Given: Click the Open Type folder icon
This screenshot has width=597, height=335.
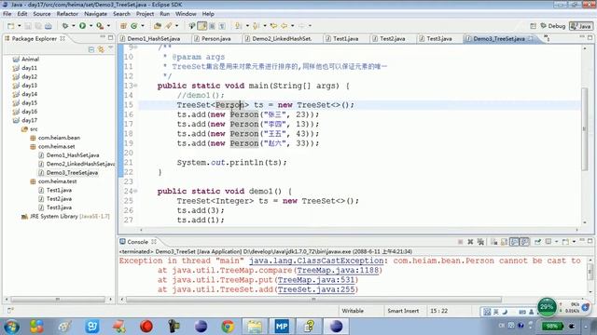Looking at the screenshot, I should coord(158,26).
